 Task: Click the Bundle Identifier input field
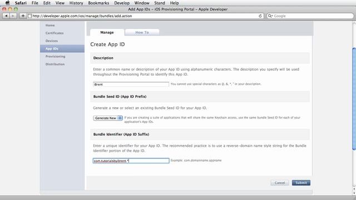(x=131, y=161)
